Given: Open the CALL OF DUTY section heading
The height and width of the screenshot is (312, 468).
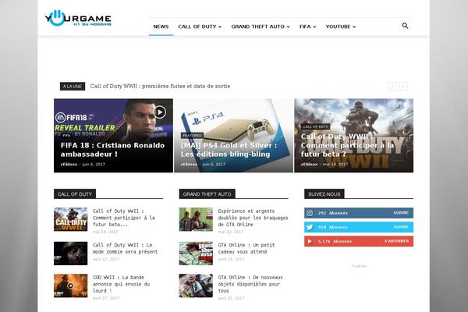Looking at the screenshot, I should point(75,194).
